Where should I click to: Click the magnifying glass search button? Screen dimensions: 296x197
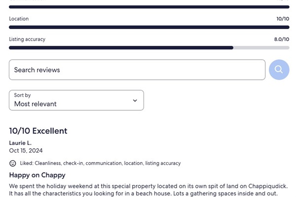point(279,70)
